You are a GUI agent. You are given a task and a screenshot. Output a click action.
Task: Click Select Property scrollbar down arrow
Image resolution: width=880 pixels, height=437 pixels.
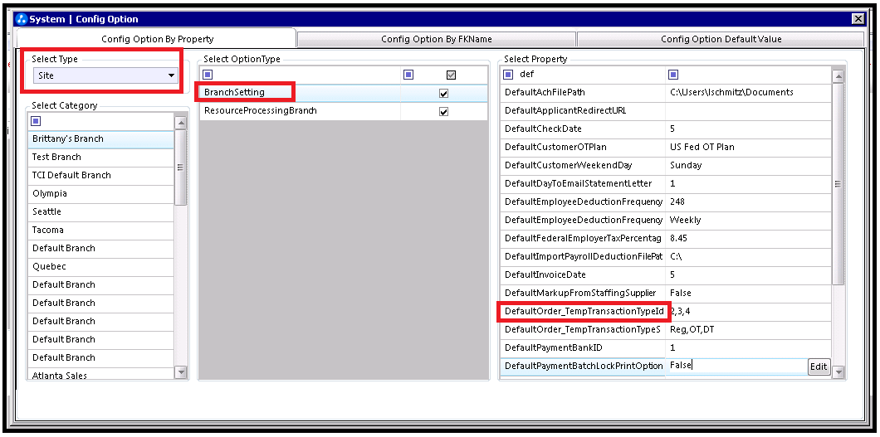coord(838,372)
